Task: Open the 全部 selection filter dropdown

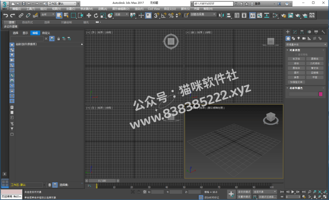Action: (x=48, y=14)
